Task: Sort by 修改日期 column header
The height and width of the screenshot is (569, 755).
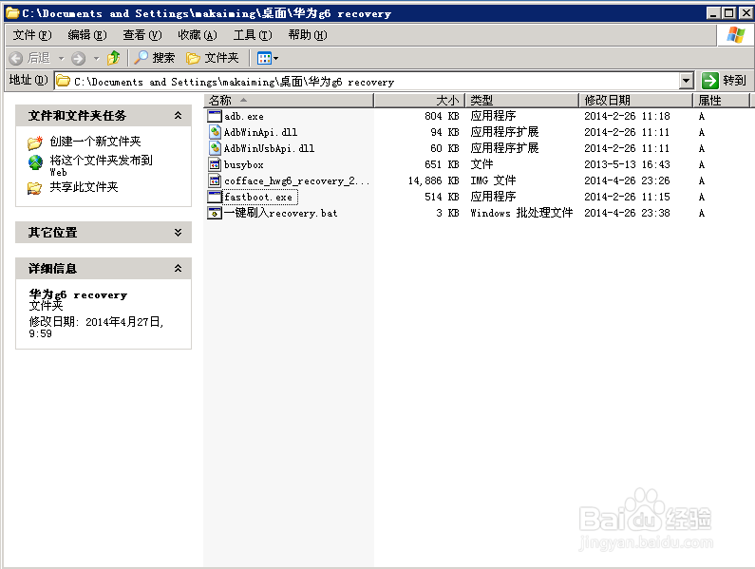Action: tap(635, 100)
